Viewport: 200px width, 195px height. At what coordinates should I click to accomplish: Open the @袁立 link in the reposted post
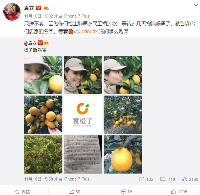coord(30,43)
